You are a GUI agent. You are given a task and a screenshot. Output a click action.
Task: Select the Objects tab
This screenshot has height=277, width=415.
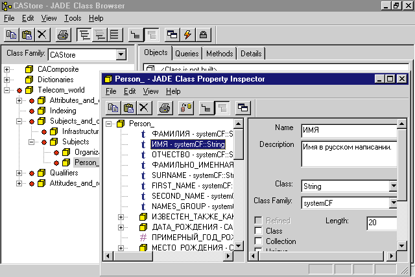156,52
